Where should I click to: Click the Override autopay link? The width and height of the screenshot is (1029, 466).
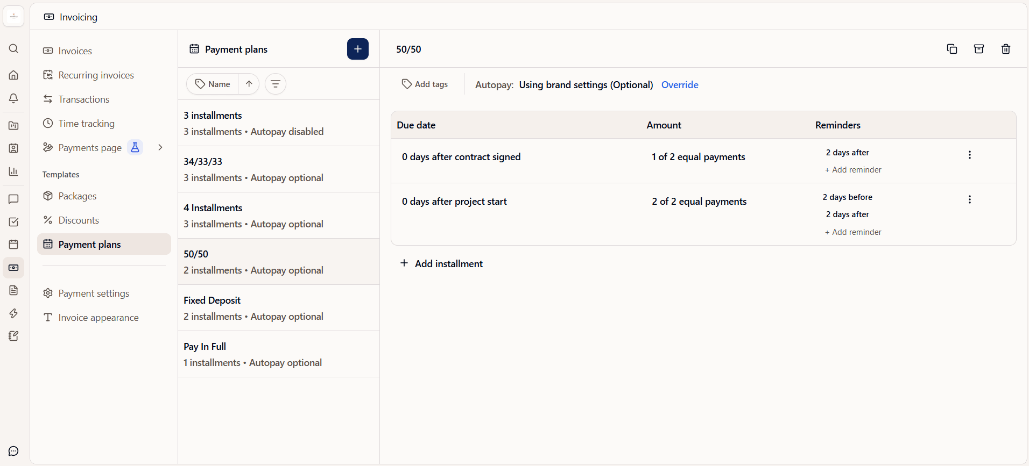pyautogui.click(x=680, y=85)
